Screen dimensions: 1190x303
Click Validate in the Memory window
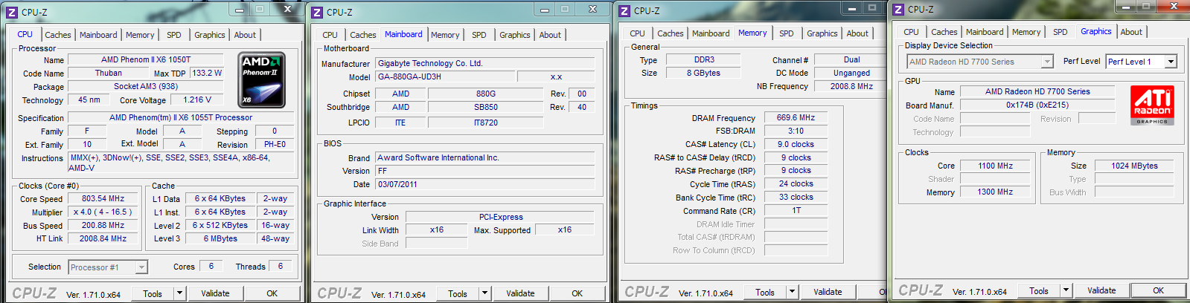point(828,292)
